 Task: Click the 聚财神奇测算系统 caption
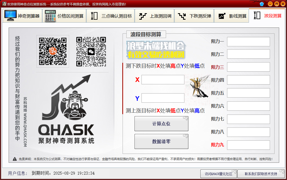(x=66, y=141)
